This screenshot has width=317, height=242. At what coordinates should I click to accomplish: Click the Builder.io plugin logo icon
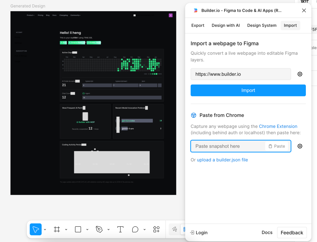[195, 10]
